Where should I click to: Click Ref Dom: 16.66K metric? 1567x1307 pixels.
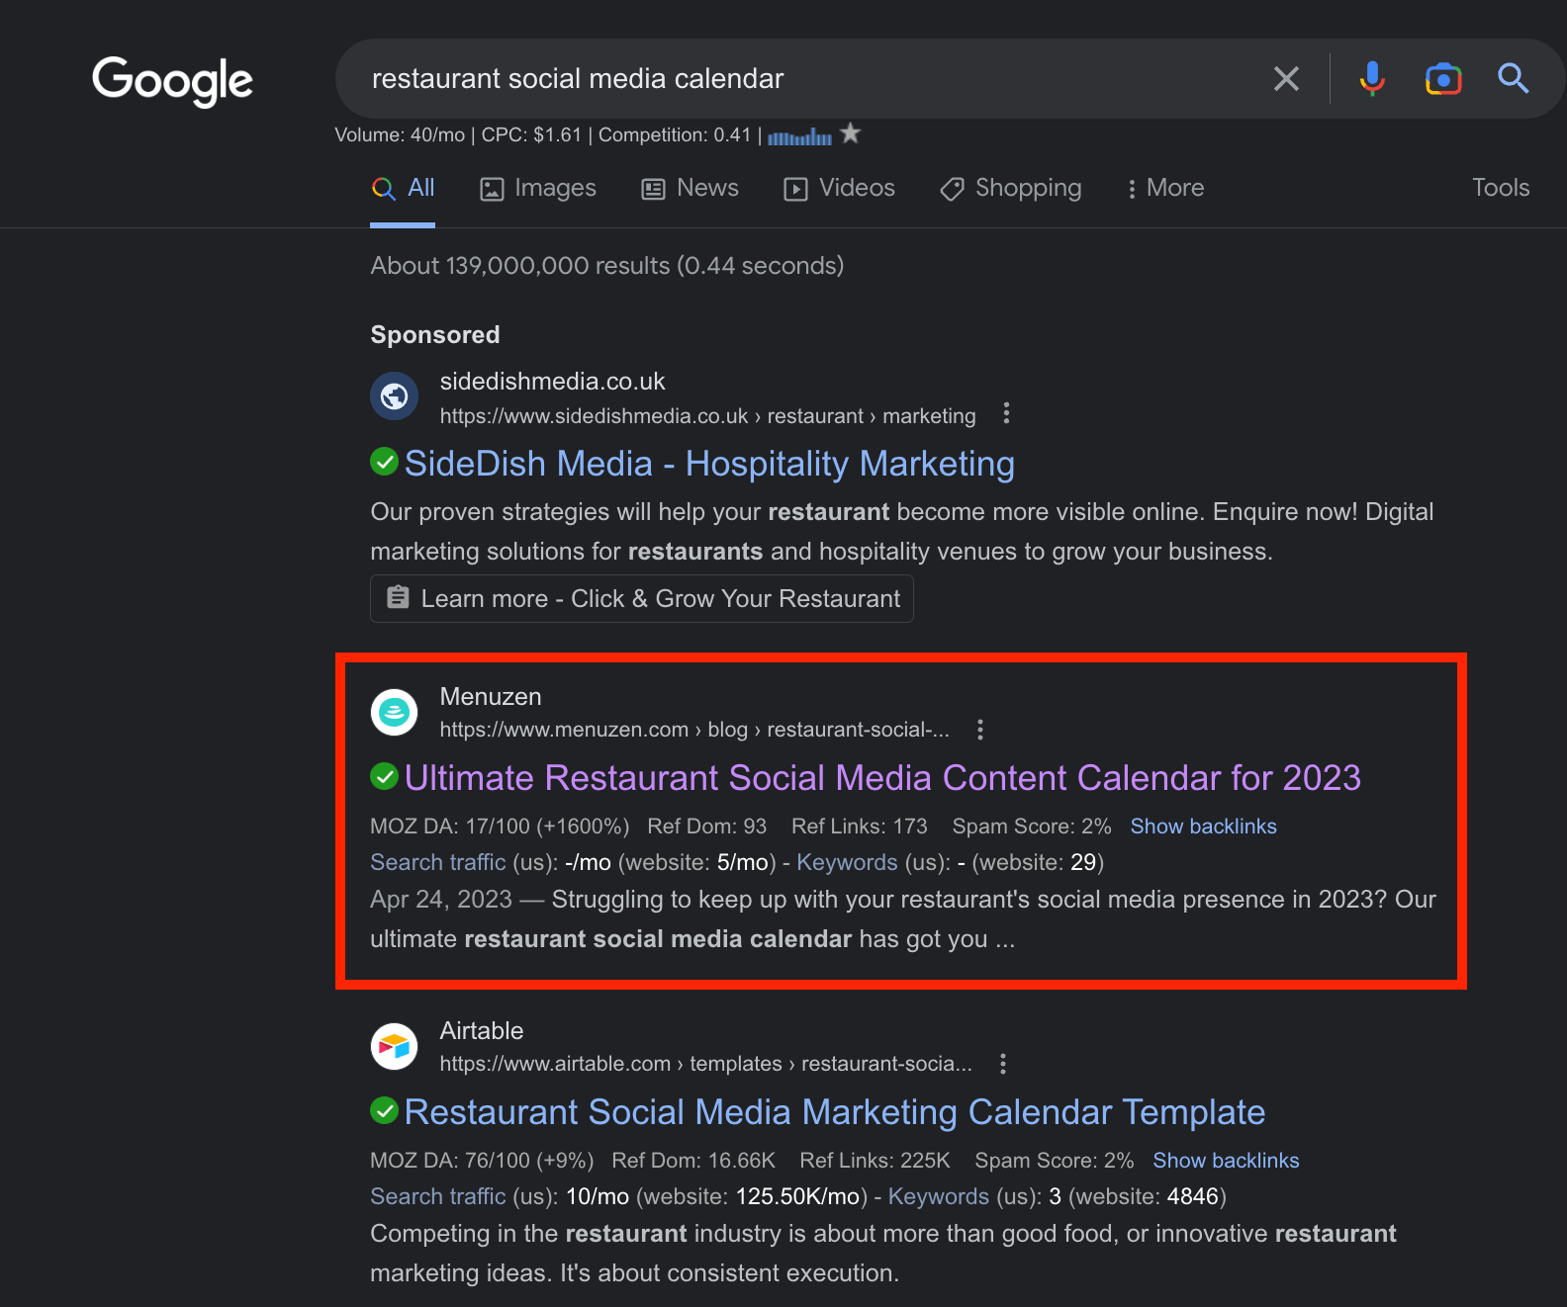693,1161
